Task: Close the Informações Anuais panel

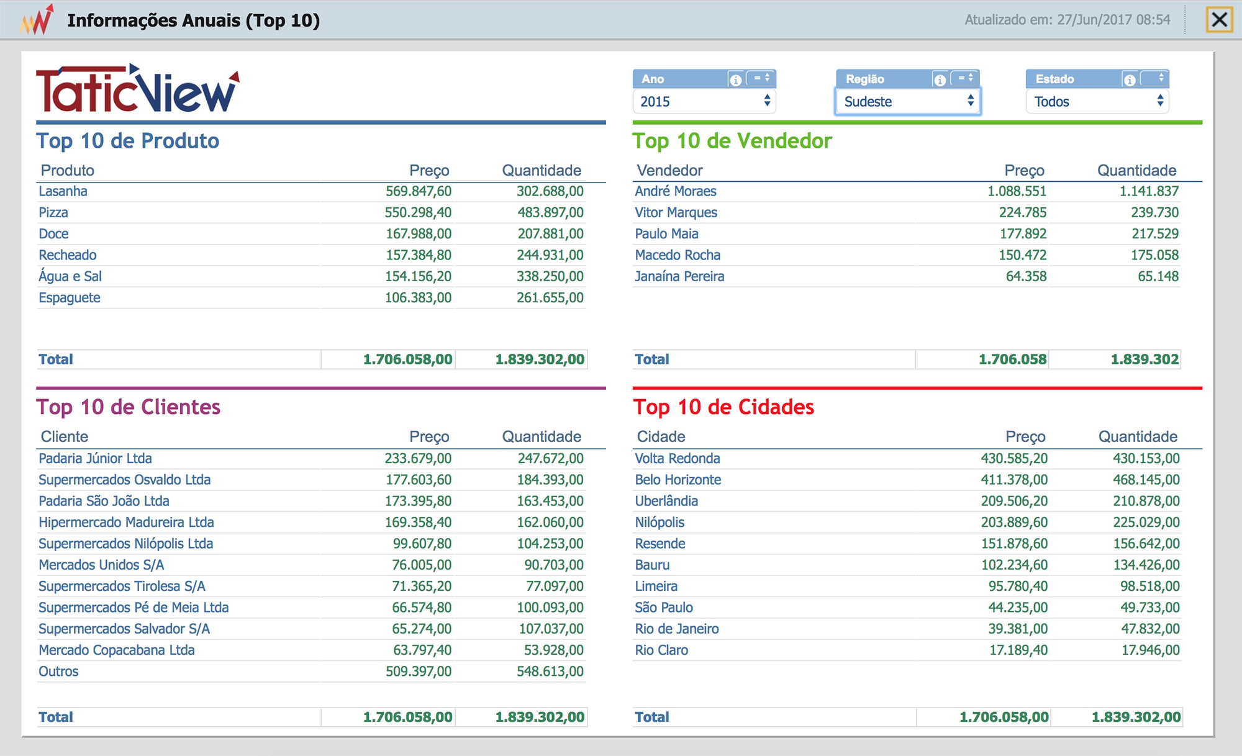Action: pos(1219,20)
